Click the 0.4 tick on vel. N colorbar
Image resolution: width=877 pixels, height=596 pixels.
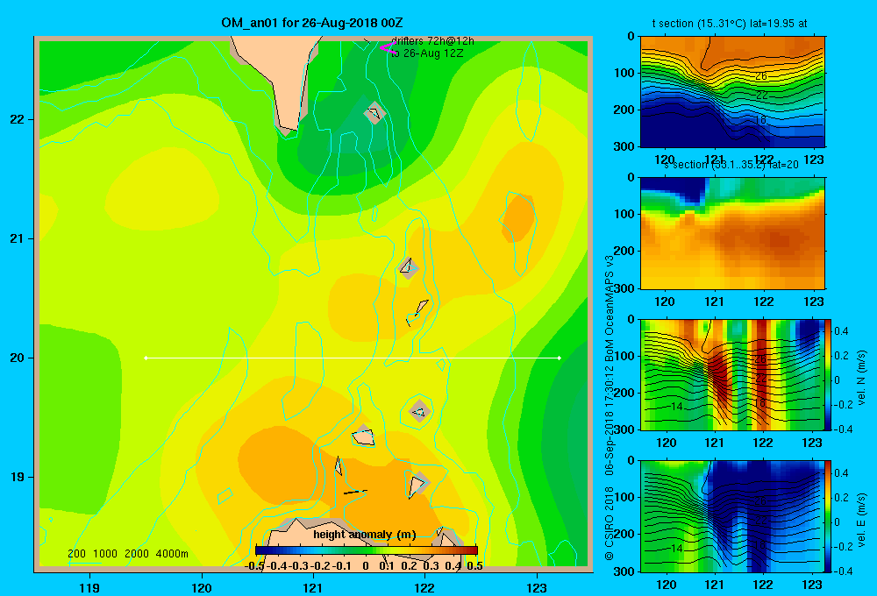841,331
